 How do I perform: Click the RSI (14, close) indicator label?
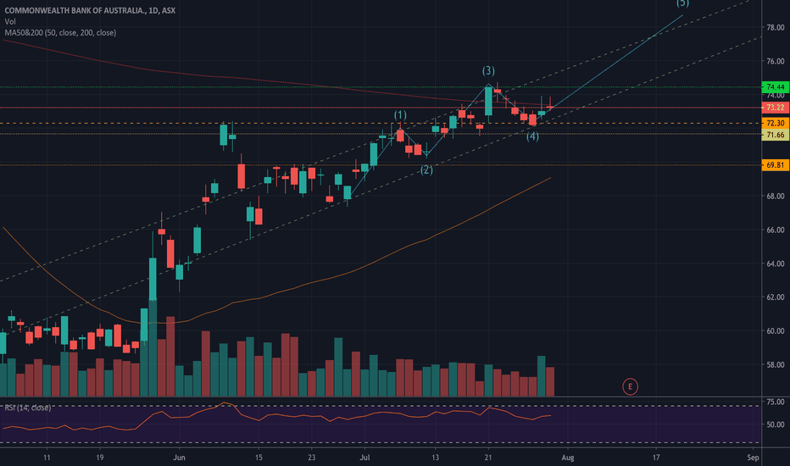coord(28,407)
